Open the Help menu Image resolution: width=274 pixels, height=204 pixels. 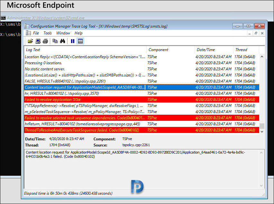(x=78, y=33)
